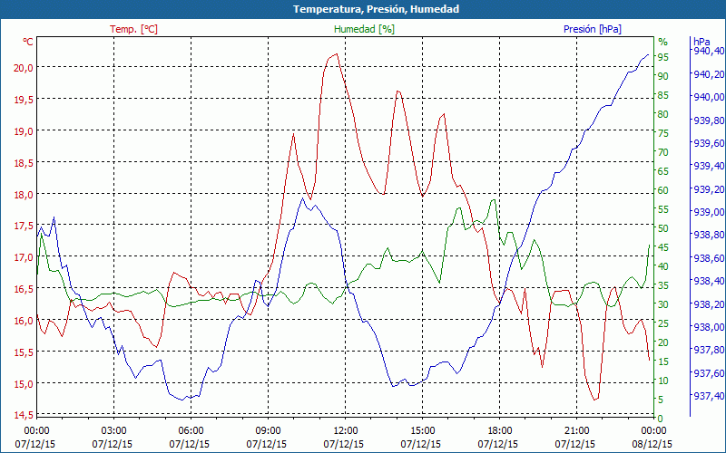Screen dimensions: 726x453
Task: Click the pressure axis value '940,40'
Action: click(708, 51)
